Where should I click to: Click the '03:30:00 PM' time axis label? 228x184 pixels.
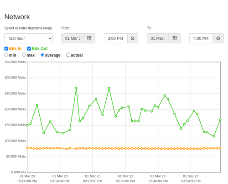tap(125, 181)
